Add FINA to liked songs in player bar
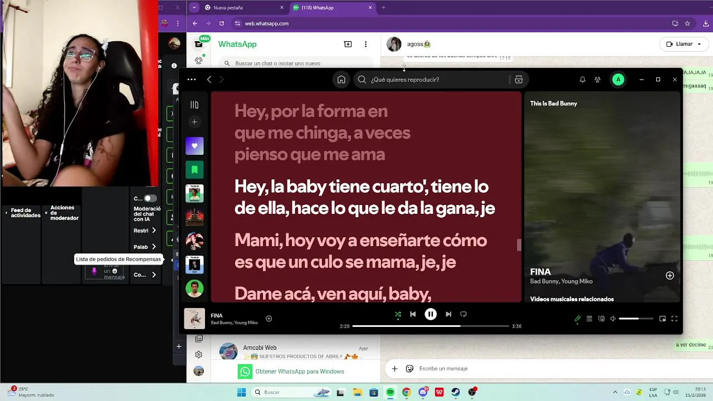The height and width of the screenshot is (401, 713). (268, 319)
